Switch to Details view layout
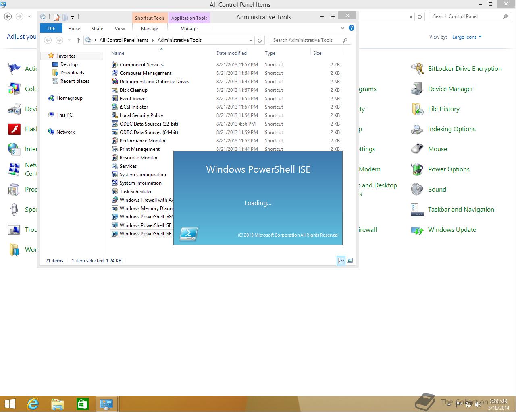 [341, 261]
